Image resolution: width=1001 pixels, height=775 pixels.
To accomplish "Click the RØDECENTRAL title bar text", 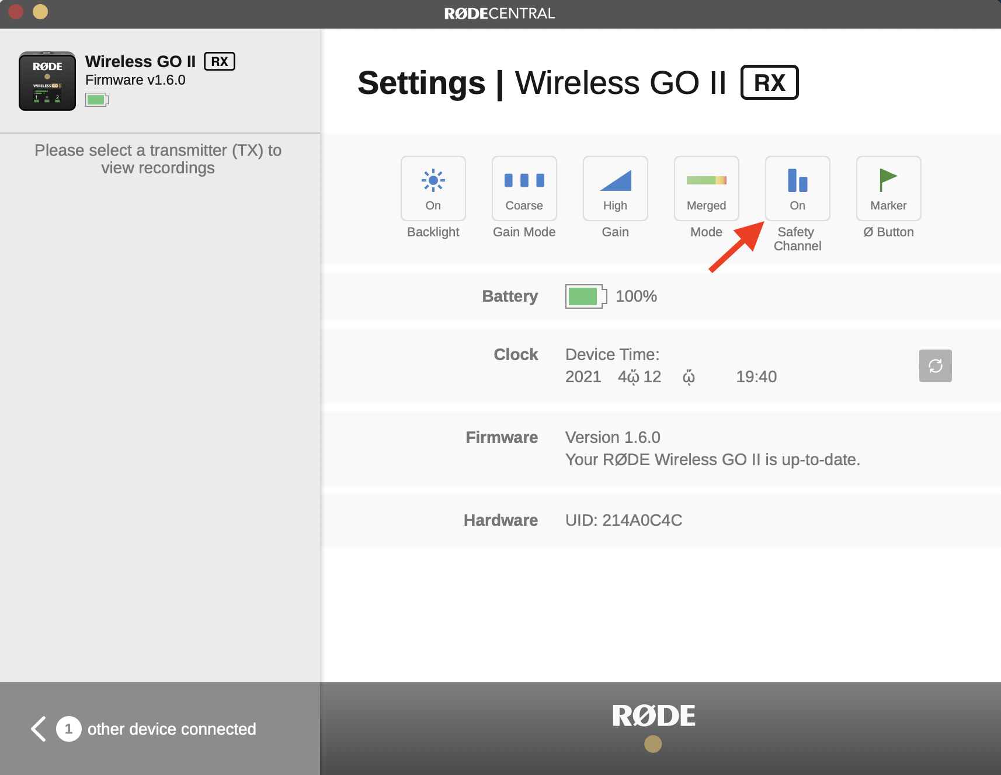I will [x=500, y=13].
